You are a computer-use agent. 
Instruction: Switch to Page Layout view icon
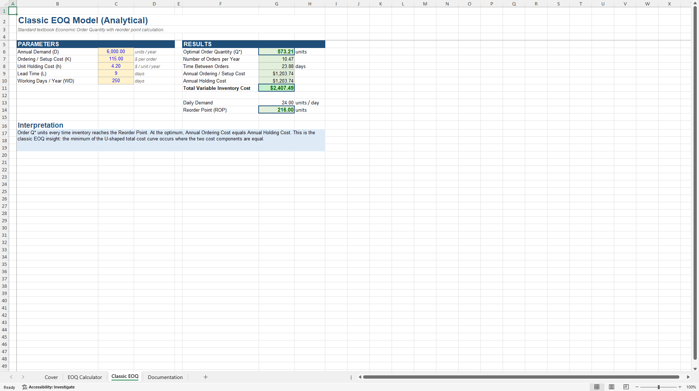click(x=612, y=387)
